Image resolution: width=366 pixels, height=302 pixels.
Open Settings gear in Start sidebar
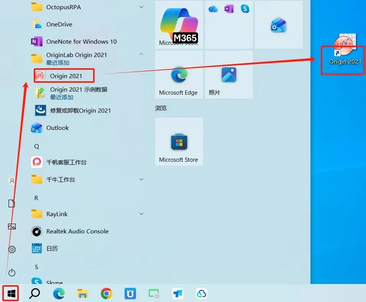12,249
